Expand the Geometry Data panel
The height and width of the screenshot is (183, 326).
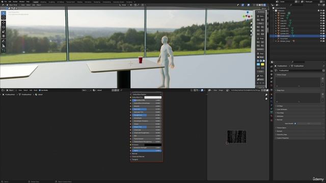pyautogui.click(x=282, y=134)
